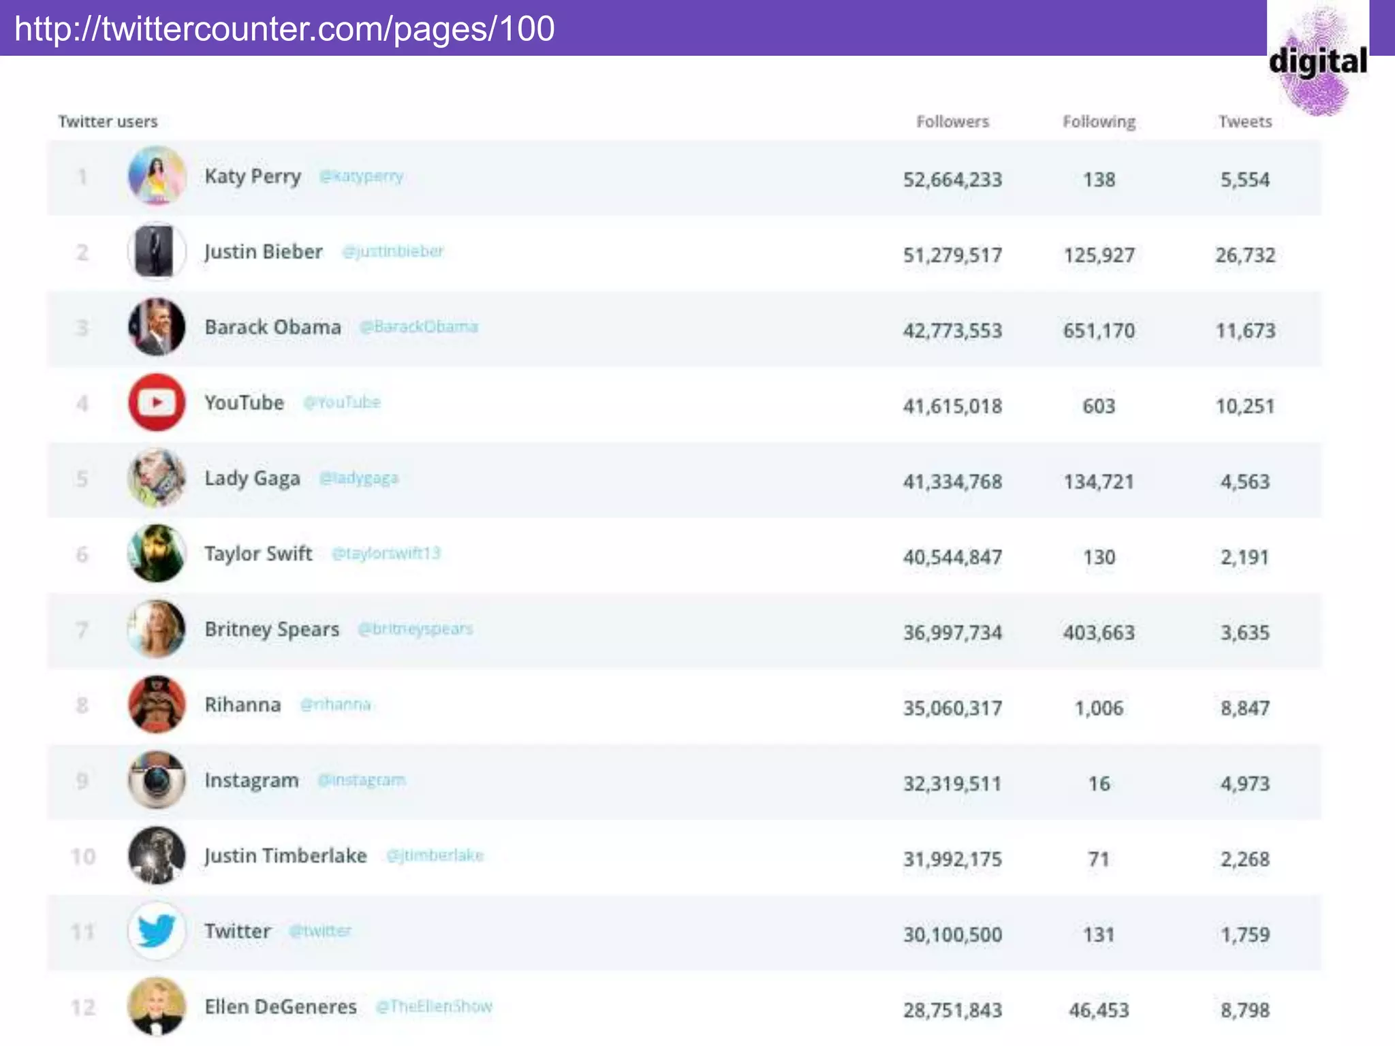Select the name Barack Obama

pyautogui.click(x=272, y=327)
